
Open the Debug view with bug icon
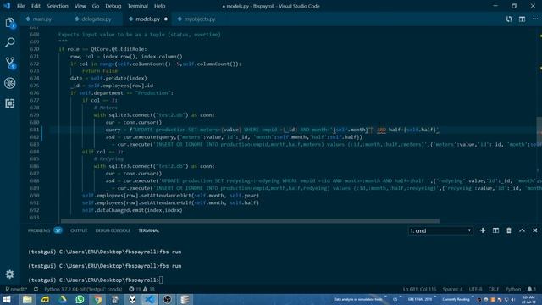tap(9, 83)
